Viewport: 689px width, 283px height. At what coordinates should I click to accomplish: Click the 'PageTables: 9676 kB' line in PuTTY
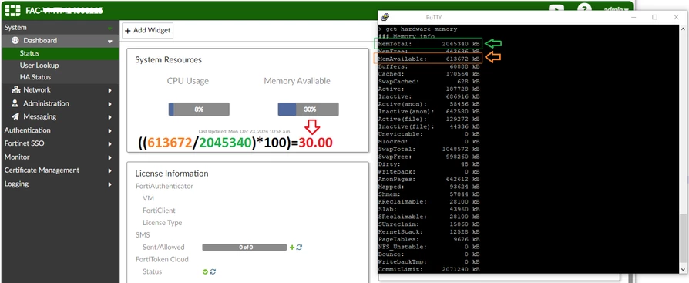click(x=429, y=239)
